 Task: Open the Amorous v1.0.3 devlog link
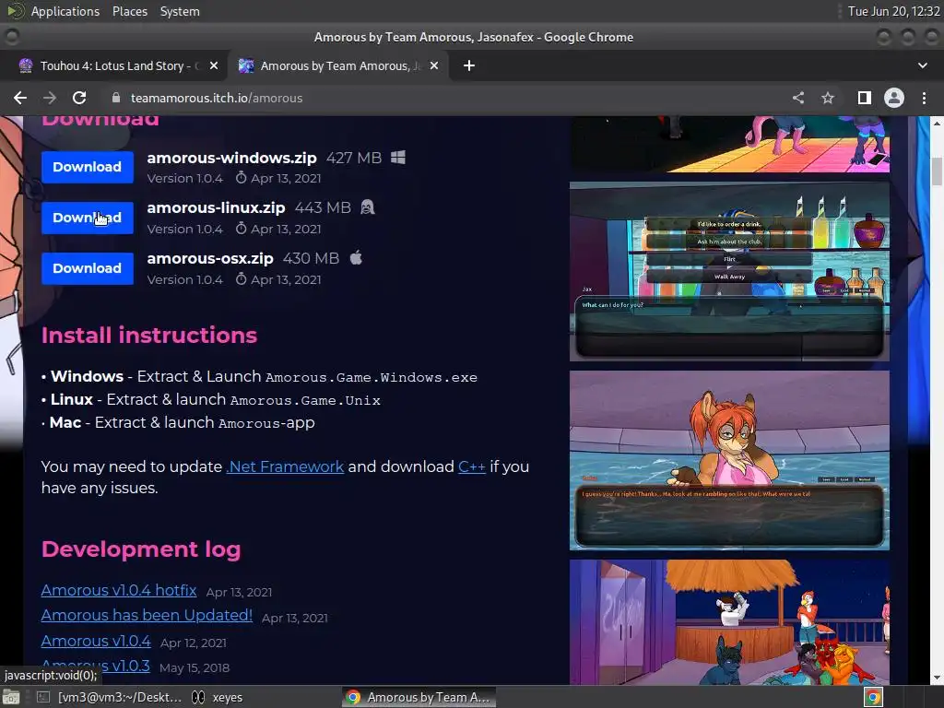(95, 666)
